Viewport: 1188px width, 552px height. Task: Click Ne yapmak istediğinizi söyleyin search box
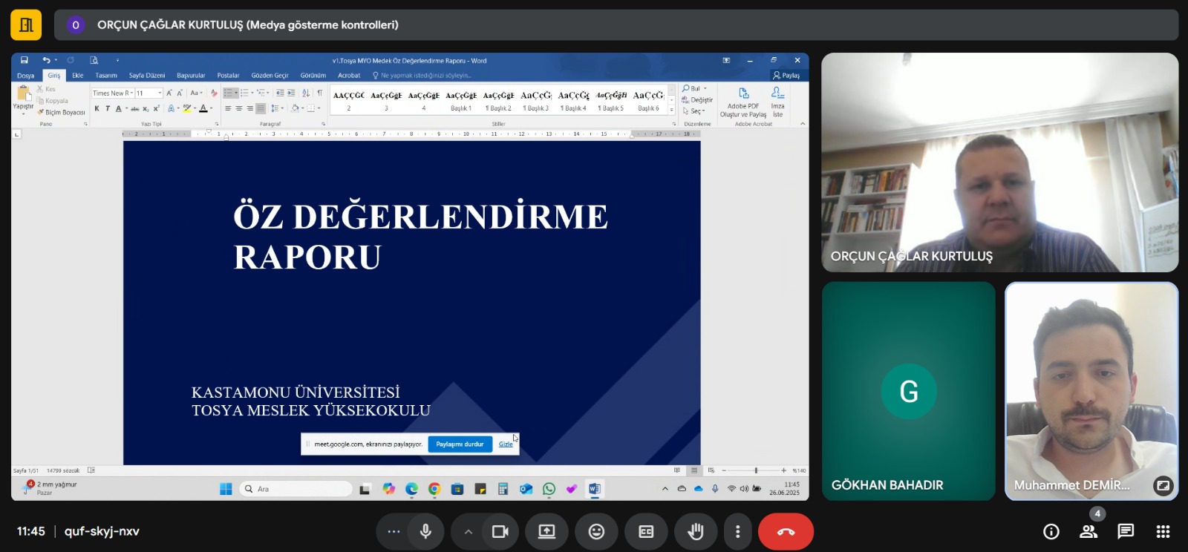tap(422, 76)
